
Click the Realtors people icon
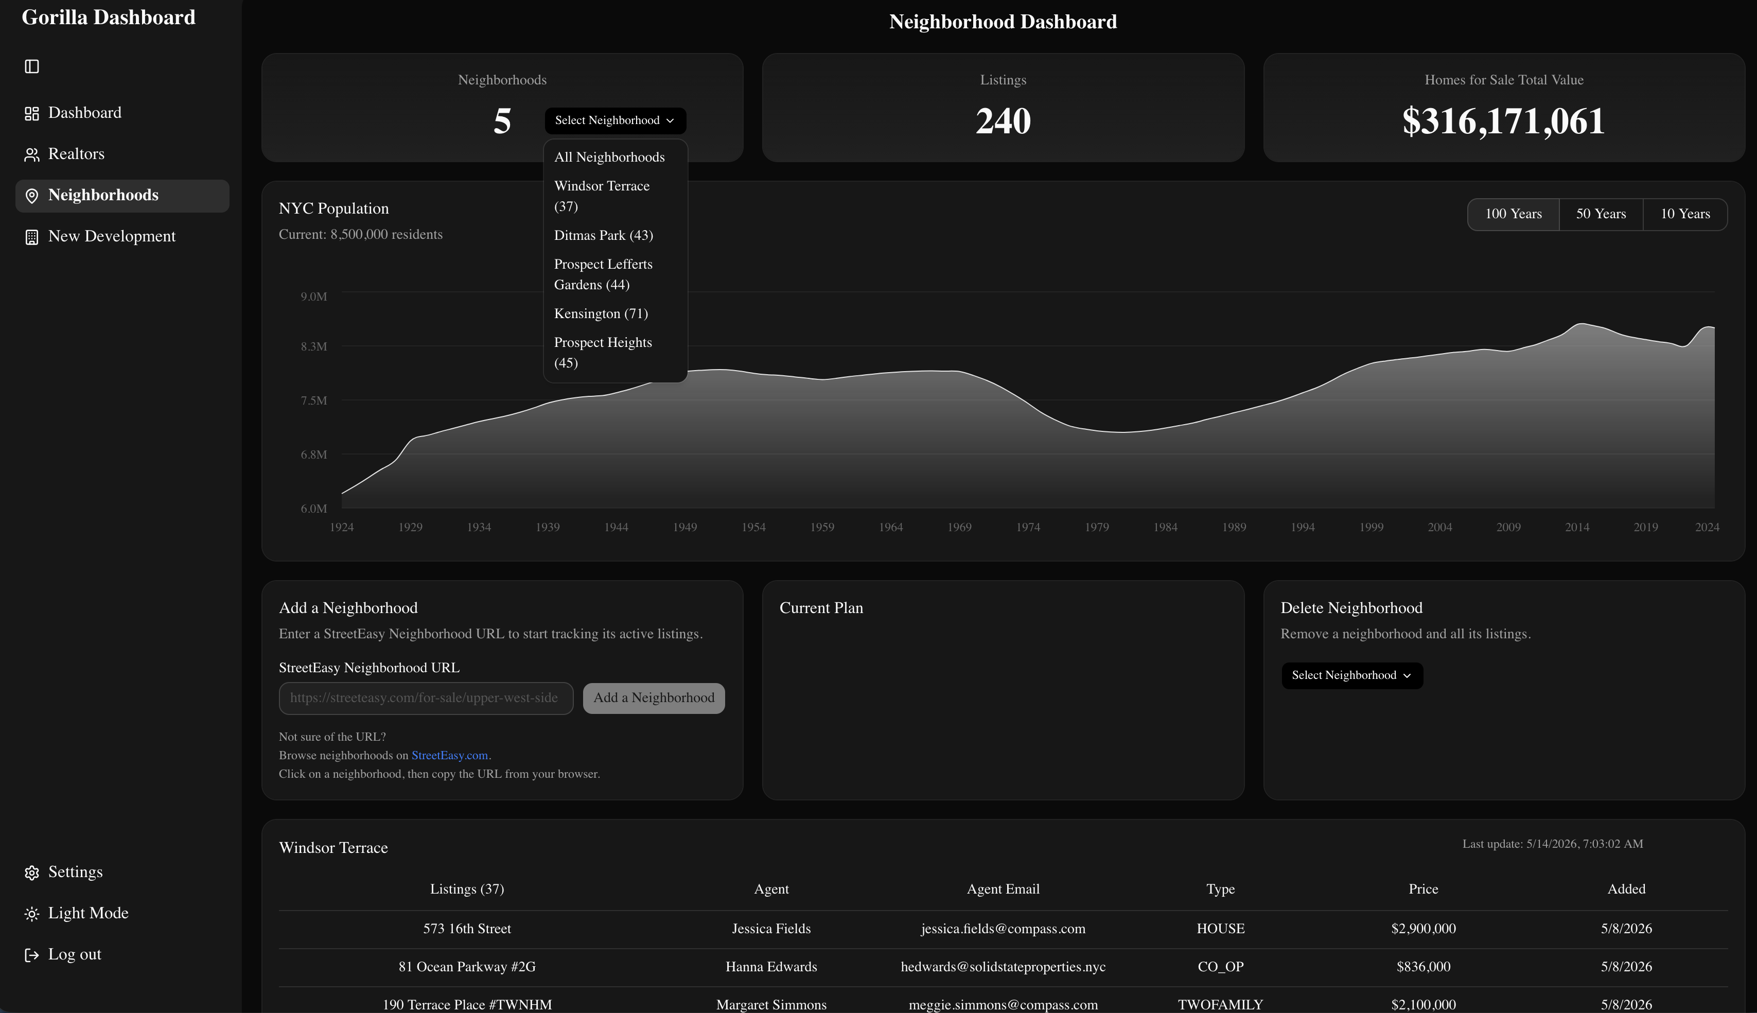(x=32, y=154)
